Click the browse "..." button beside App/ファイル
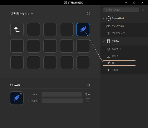 click(x=88, y=101)
